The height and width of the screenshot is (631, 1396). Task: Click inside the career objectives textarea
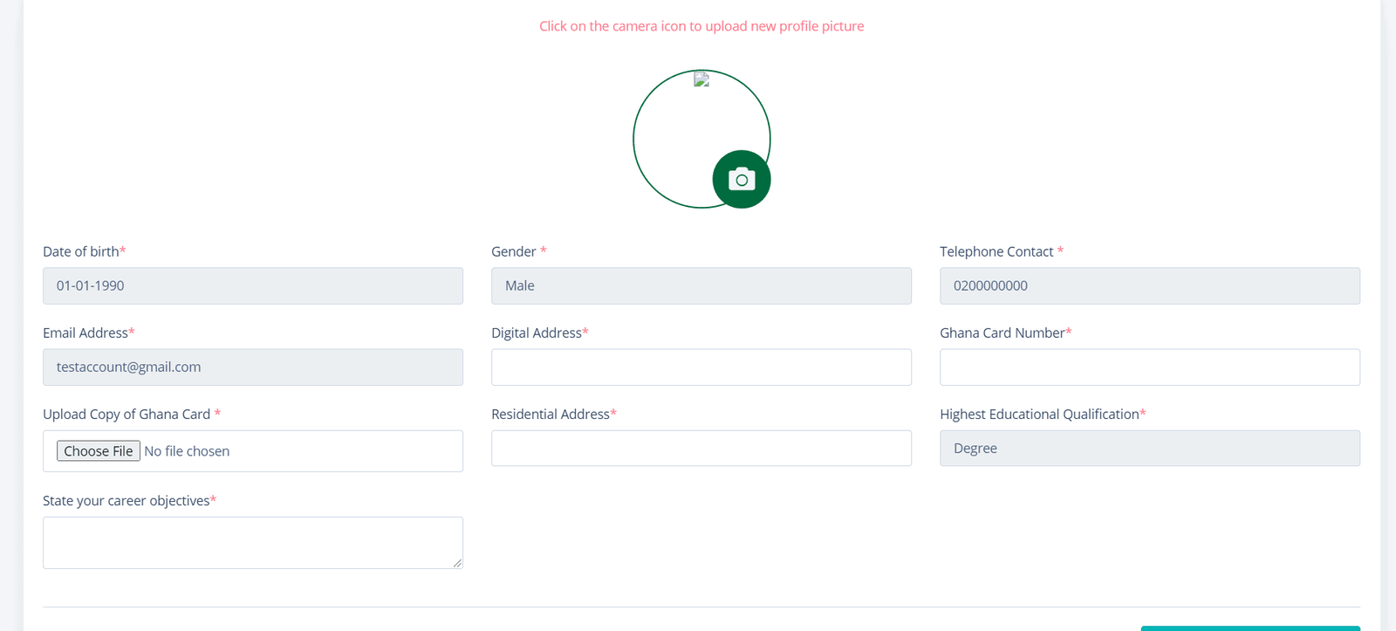pos(253,542)
